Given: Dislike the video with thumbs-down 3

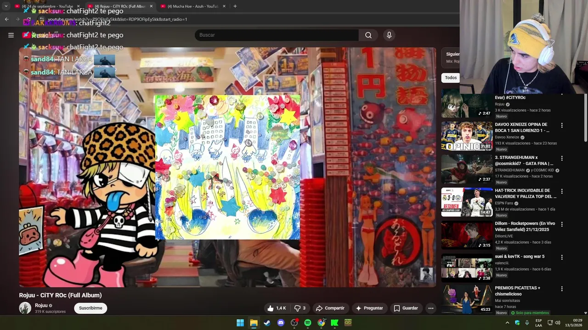Looking at the screenshot, I should coord(300,308).
